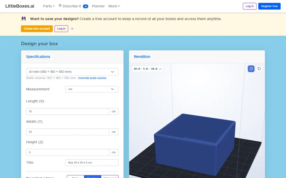Click the Override build volume link
286x178 pixels.
click(x=92, y=78)
